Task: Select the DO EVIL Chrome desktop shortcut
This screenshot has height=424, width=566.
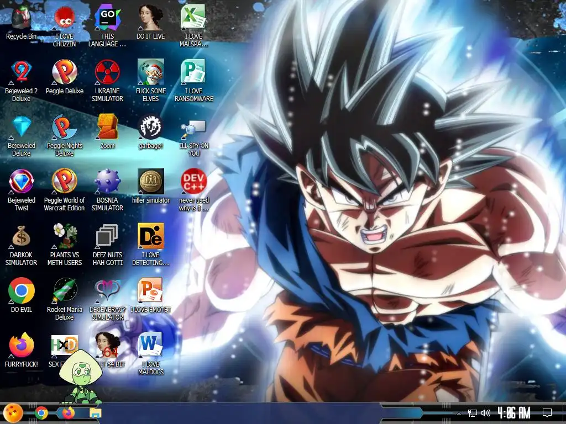Action: 22,290
